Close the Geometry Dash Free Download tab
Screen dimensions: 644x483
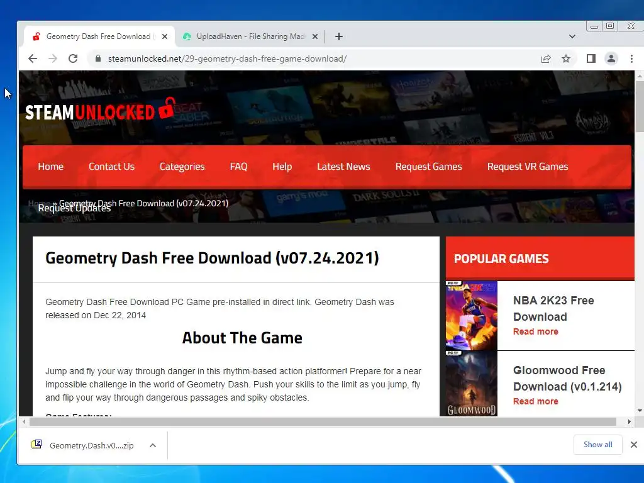point(165,36)
